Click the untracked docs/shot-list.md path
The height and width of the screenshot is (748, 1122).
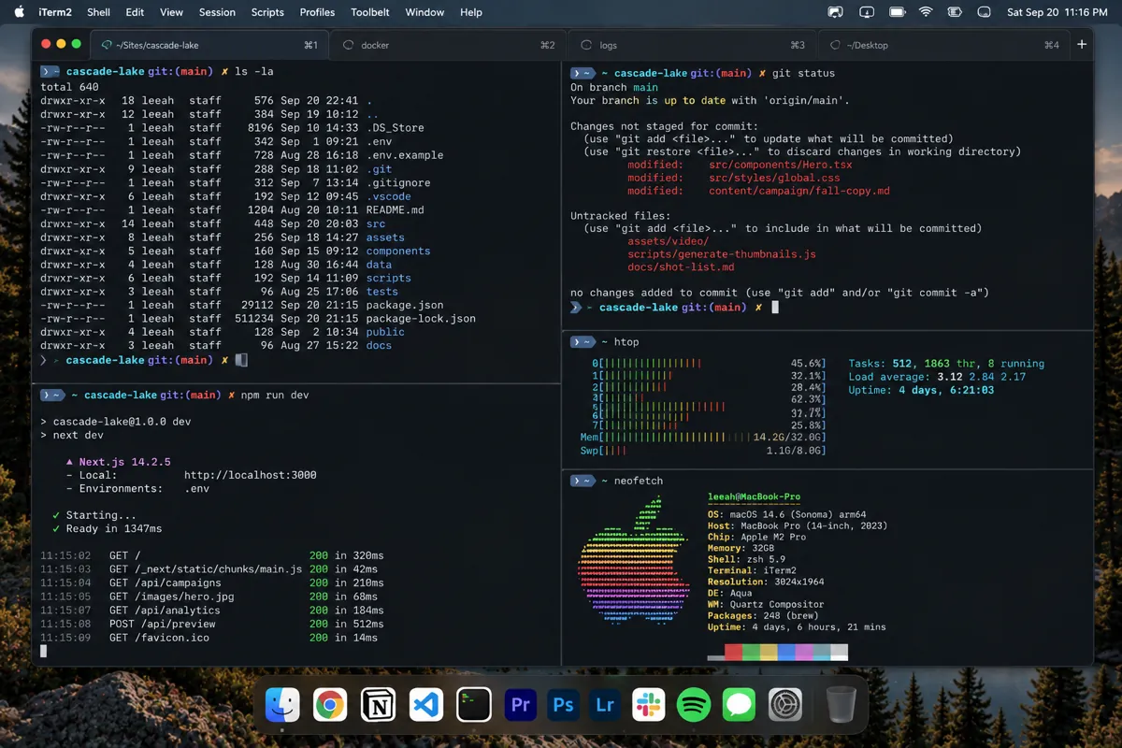pyautogui.click(x=681, y=267)
